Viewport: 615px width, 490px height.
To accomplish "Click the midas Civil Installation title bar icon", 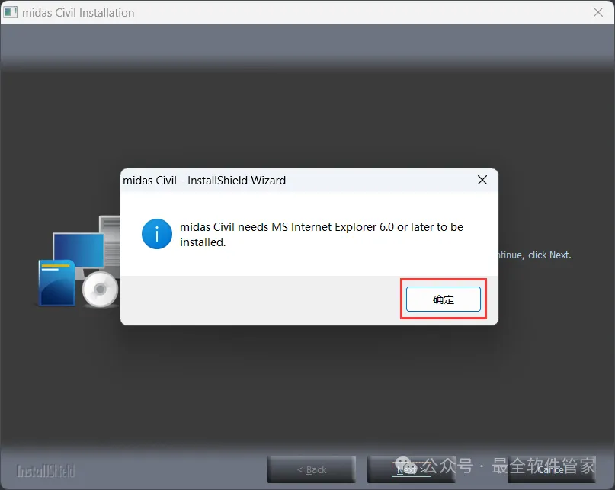I will [11, 12].
